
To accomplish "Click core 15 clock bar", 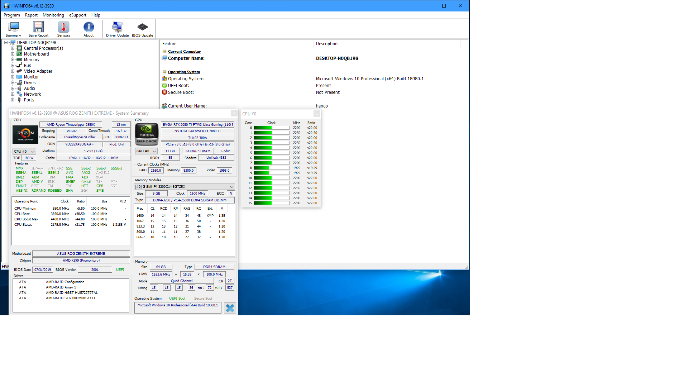I will click(272, 203).
